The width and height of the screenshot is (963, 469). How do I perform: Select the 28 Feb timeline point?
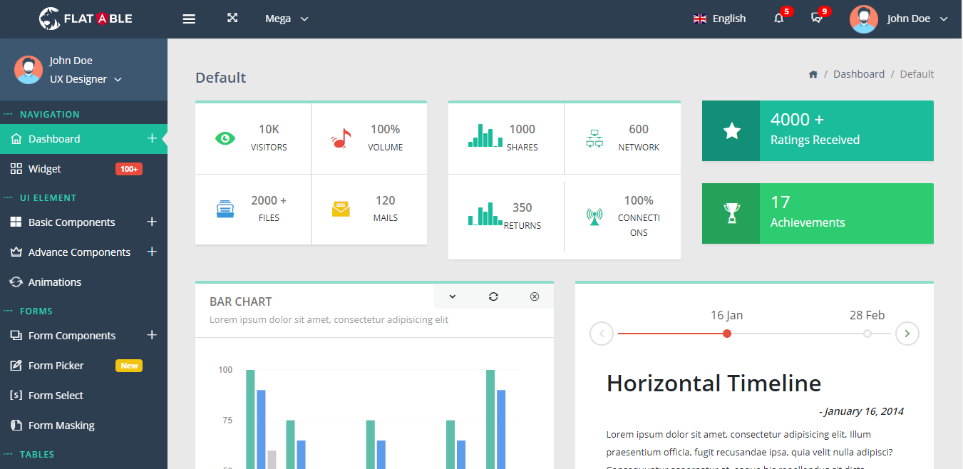point(867,334)
